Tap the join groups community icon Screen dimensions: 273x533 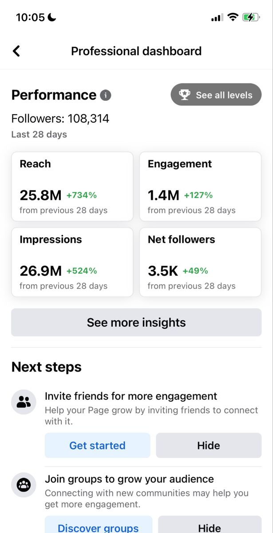24,485
